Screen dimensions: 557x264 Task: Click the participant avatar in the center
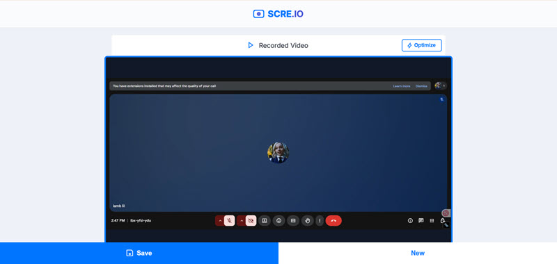pyautogui.click(x=278, y=153)
